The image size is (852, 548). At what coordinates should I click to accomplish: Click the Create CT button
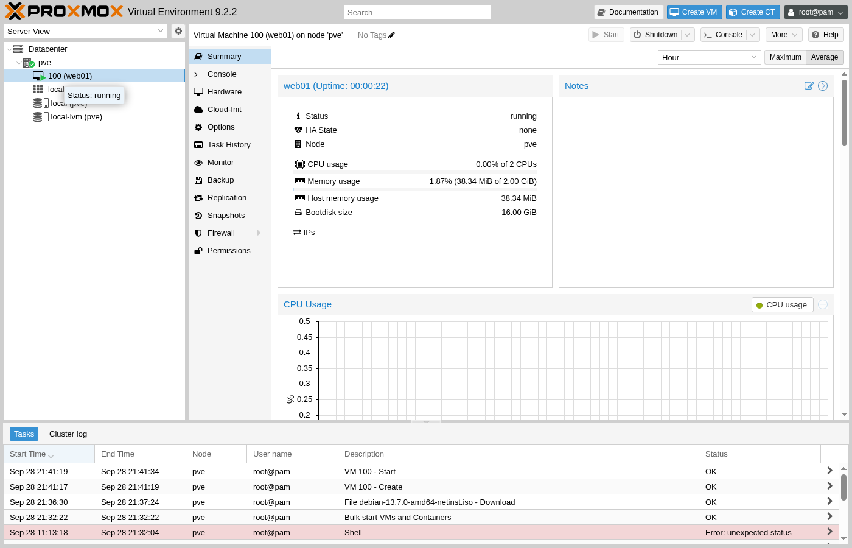click(753, 12)
